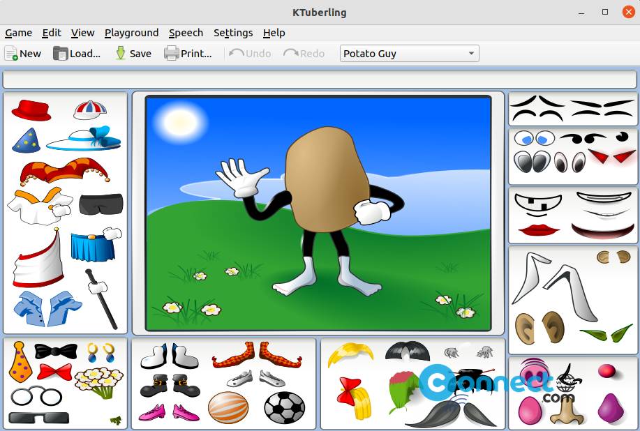The image size is (640, 431).
Task: Open the Potato Guy playground dropdown
Action: [x=410, y=54]
